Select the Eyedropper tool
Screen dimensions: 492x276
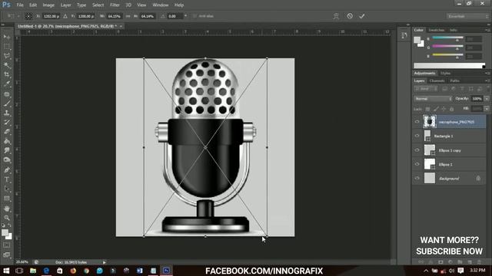(x=7, y=84)
